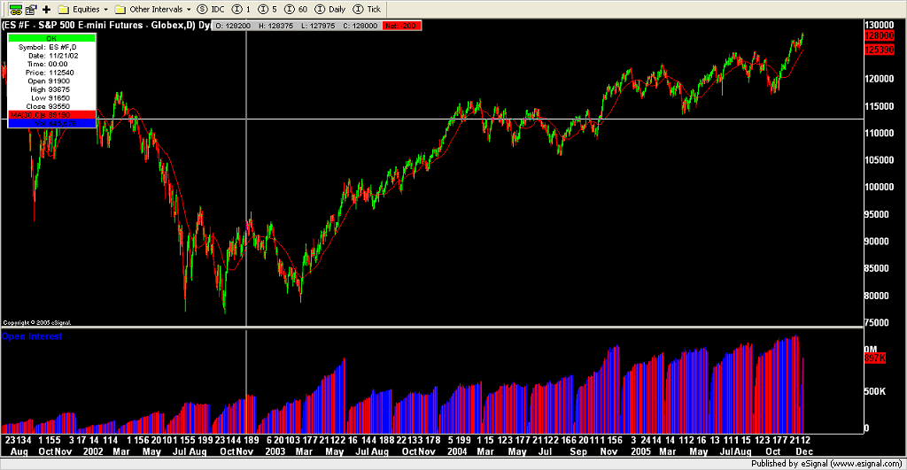Click the 105000 price axis label

879,160
